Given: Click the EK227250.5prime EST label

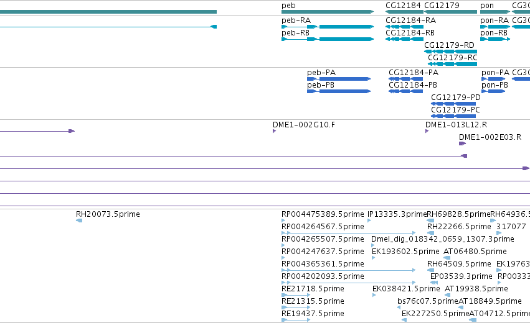Looking at the screenshot, I should (x=436, y=314).
